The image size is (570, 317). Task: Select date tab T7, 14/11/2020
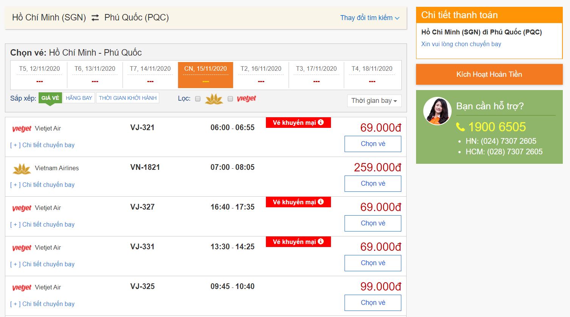(150, 75)
